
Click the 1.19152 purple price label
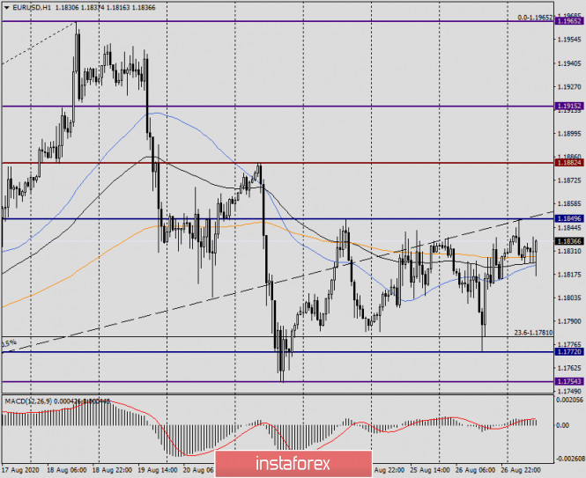click(569, 106)
